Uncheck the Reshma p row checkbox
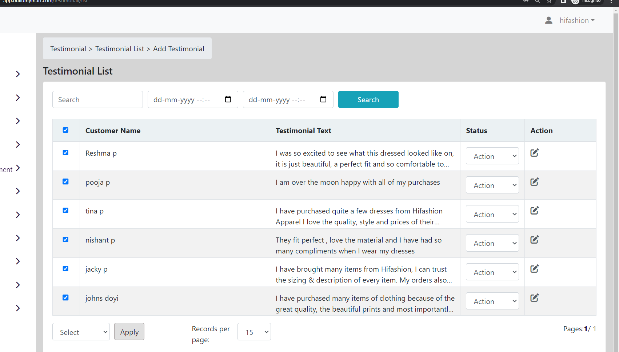Viewport: 619px width, 352px height. (x=65, y=153)
